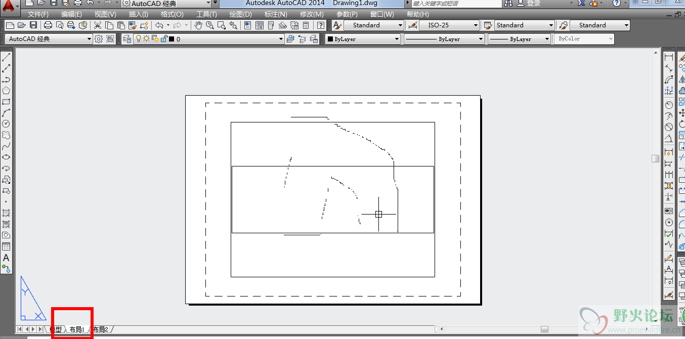This screenshot has width=685, height=339.
Task: Open the Standard table style dropdown
Action: click(525, 25)
